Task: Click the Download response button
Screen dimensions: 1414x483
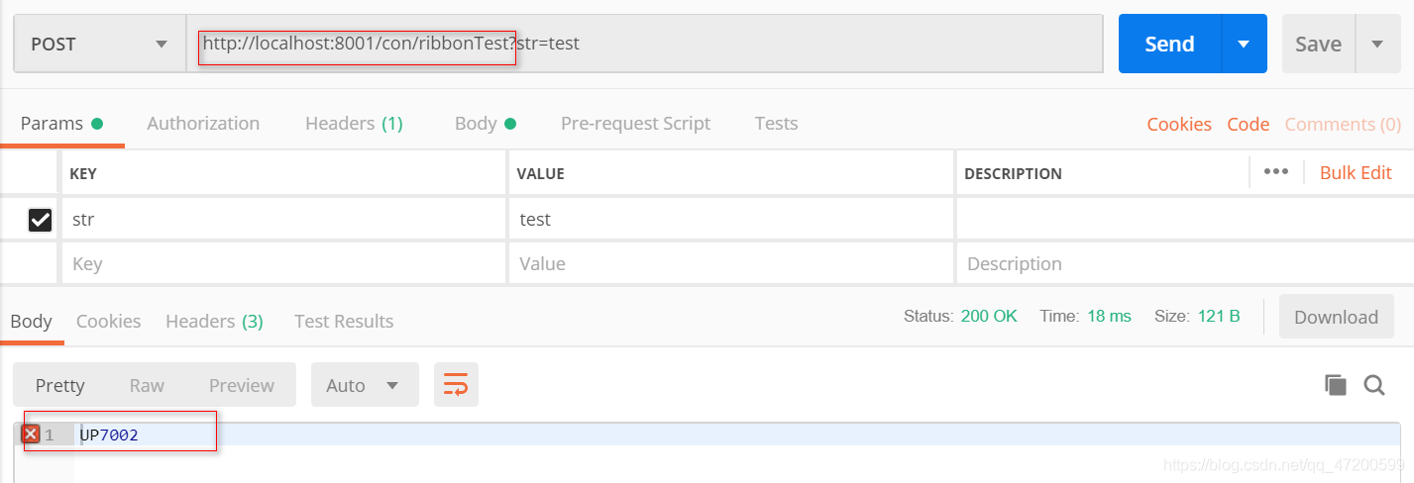Action: pyautogui.click(x=1336, y=317)
